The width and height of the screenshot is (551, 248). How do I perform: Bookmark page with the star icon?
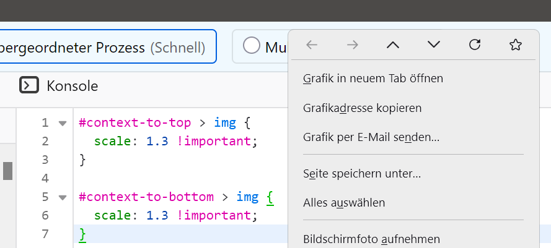click(515, 45)
